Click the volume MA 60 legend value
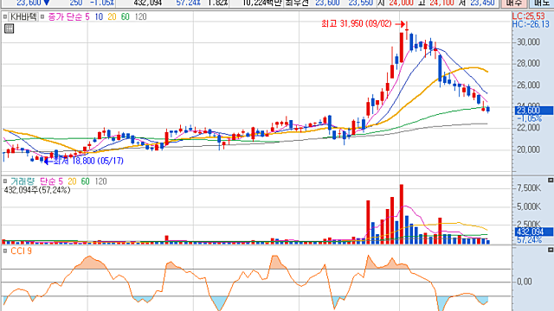 click(85, 181)
